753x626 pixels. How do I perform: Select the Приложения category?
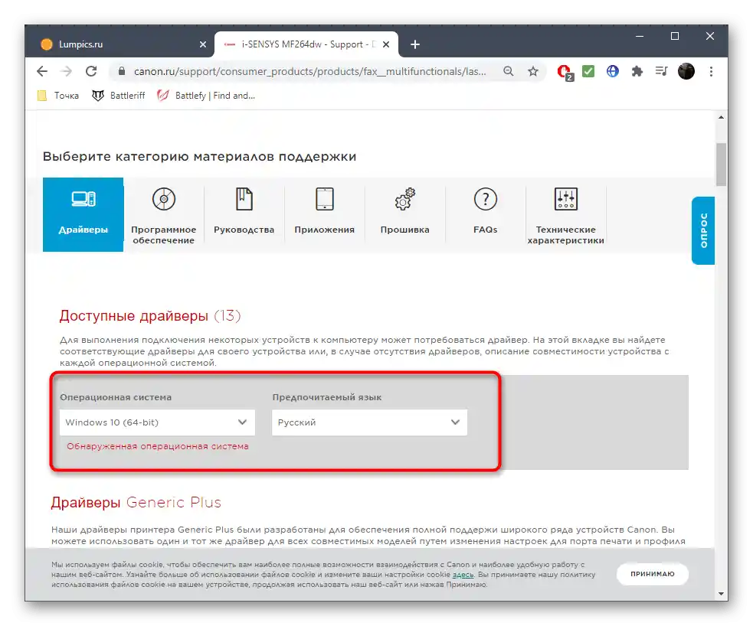click(325, 214)
